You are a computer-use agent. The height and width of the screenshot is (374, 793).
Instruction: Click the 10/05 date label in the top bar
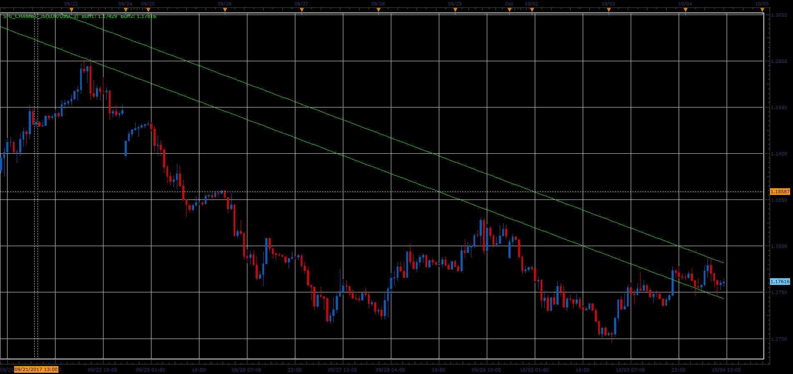[x=762, y=4]
